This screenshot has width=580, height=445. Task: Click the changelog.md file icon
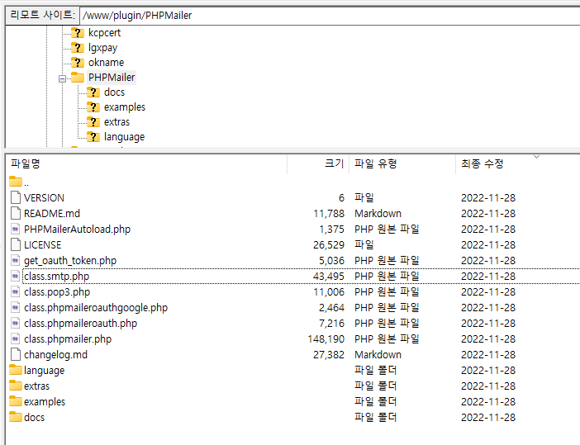click(16, 354)
